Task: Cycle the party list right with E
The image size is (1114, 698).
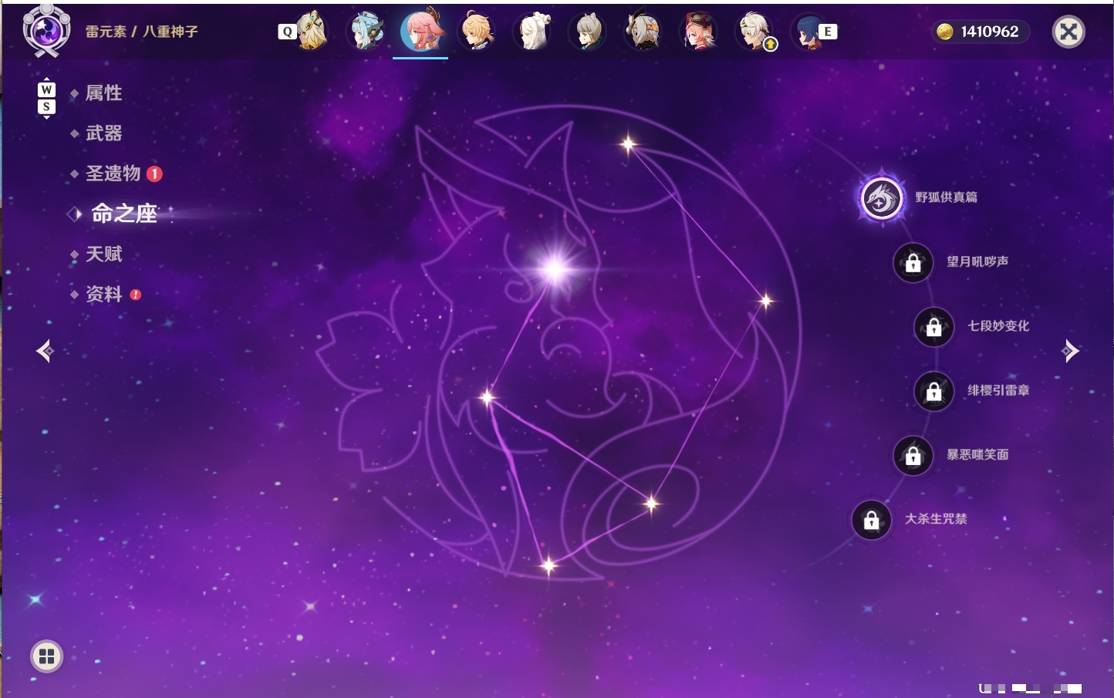Action: pos(828,32)
